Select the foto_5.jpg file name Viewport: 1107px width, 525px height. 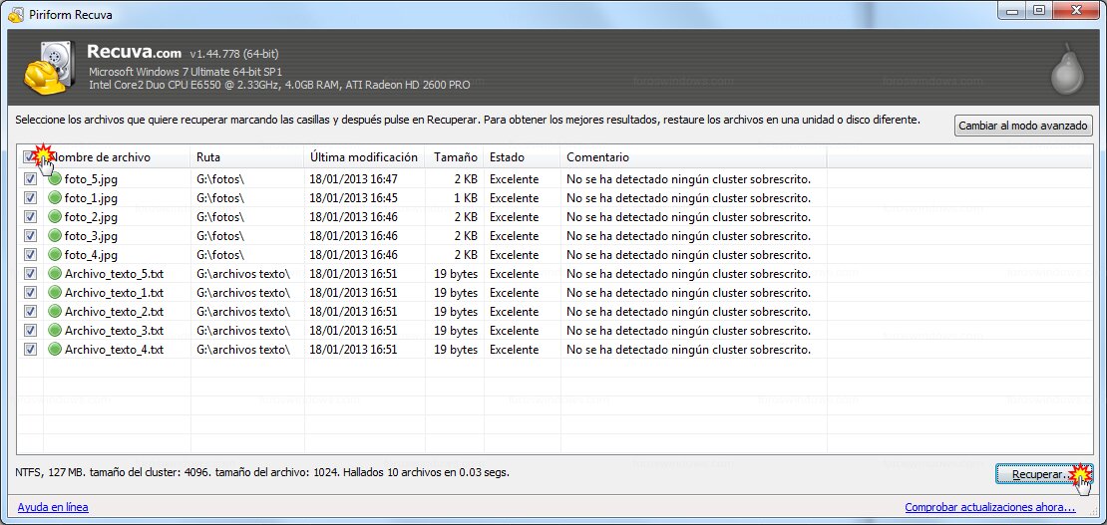tap(91, 179)
